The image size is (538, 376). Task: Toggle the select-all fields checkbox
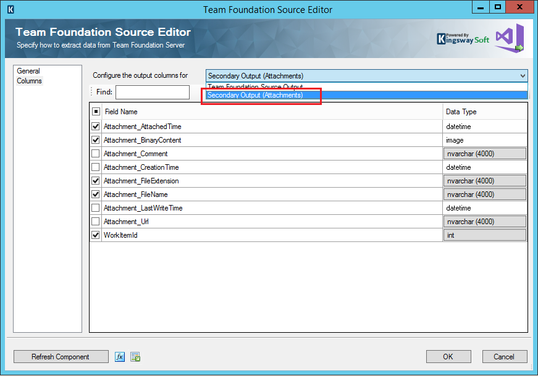coord(96,111)
